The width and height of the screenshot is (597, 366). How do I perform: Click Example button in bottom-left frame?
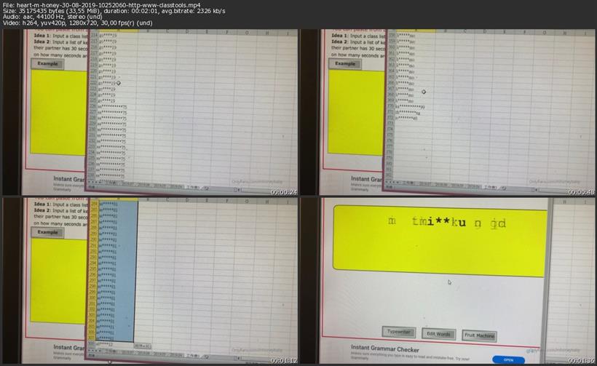(47, 232)
